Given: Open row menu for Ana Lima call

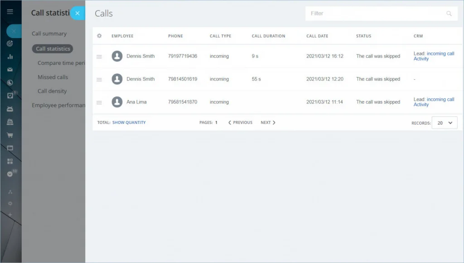Looking at the screenshot, I should (x=99, y=102).
